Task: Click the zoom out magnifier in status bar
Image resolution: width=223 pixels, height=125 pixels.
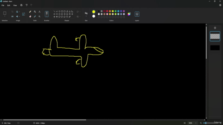Action: (x=201, y=123)
